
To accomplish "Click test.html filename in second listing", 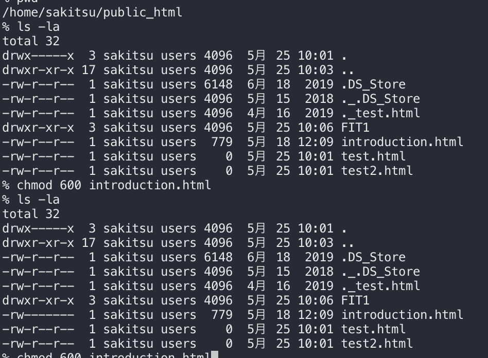I will point(373,329).
